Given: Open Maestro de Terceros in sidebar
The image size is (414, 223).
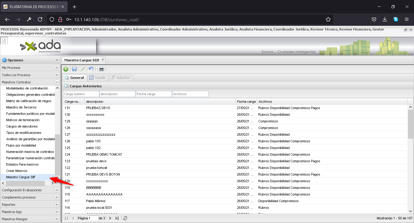Looking at the screenshot, I should [21, 107].
